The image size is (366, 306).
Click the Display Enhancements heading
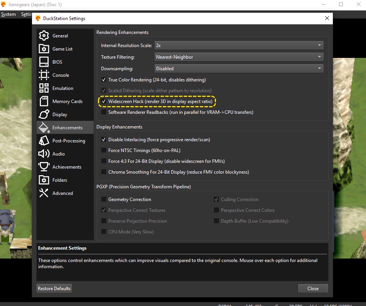click(119, 127)
